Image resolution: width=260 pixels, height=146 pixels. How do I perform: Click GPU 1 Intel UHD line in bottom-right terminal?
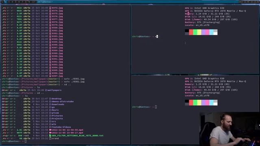pyautogui.click(x=204, y=78)
